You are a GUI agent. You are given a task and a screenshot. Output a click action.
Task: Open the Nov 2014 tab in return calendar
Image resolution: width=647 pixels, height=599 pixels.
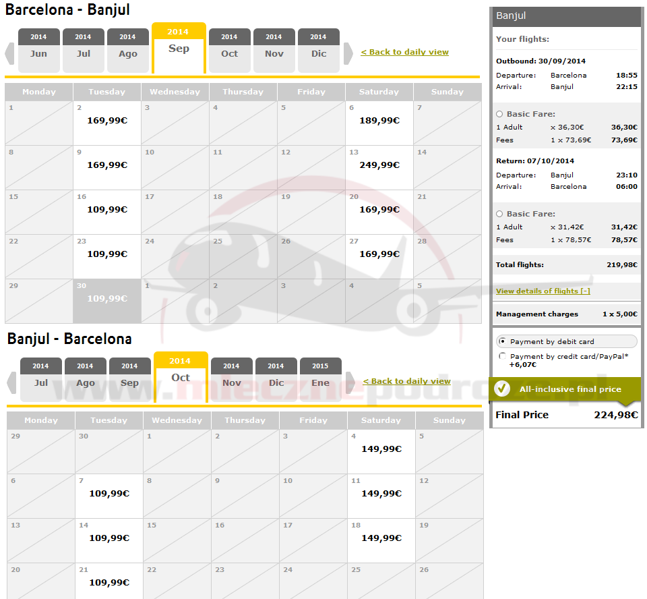[231, 378]
